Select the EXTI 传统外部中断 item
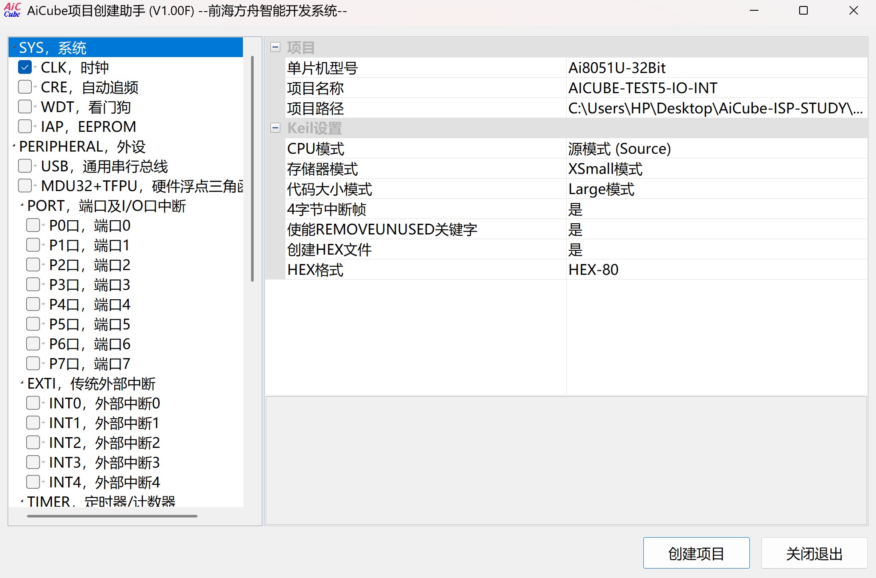This screenshot has height=578, width=876. 91,383
